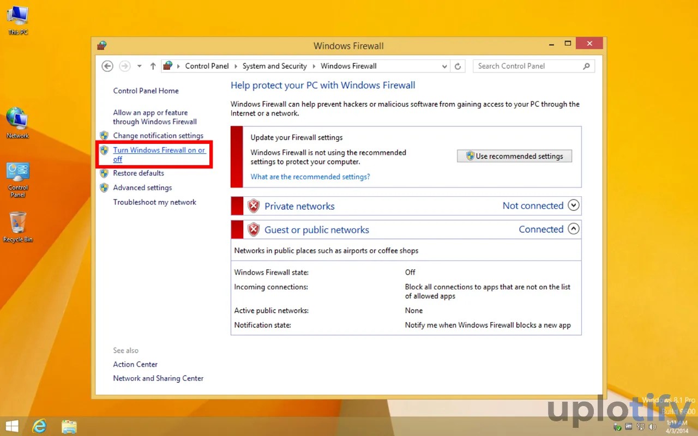Expand arrow after Control Panel breadcrumb
698x436 pixels.
click(236, 66)
